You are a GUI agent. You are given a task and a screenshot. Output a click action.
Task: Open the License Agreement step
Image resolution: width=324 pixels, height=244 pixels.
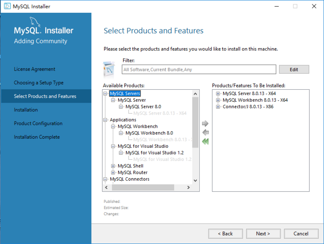35,69
